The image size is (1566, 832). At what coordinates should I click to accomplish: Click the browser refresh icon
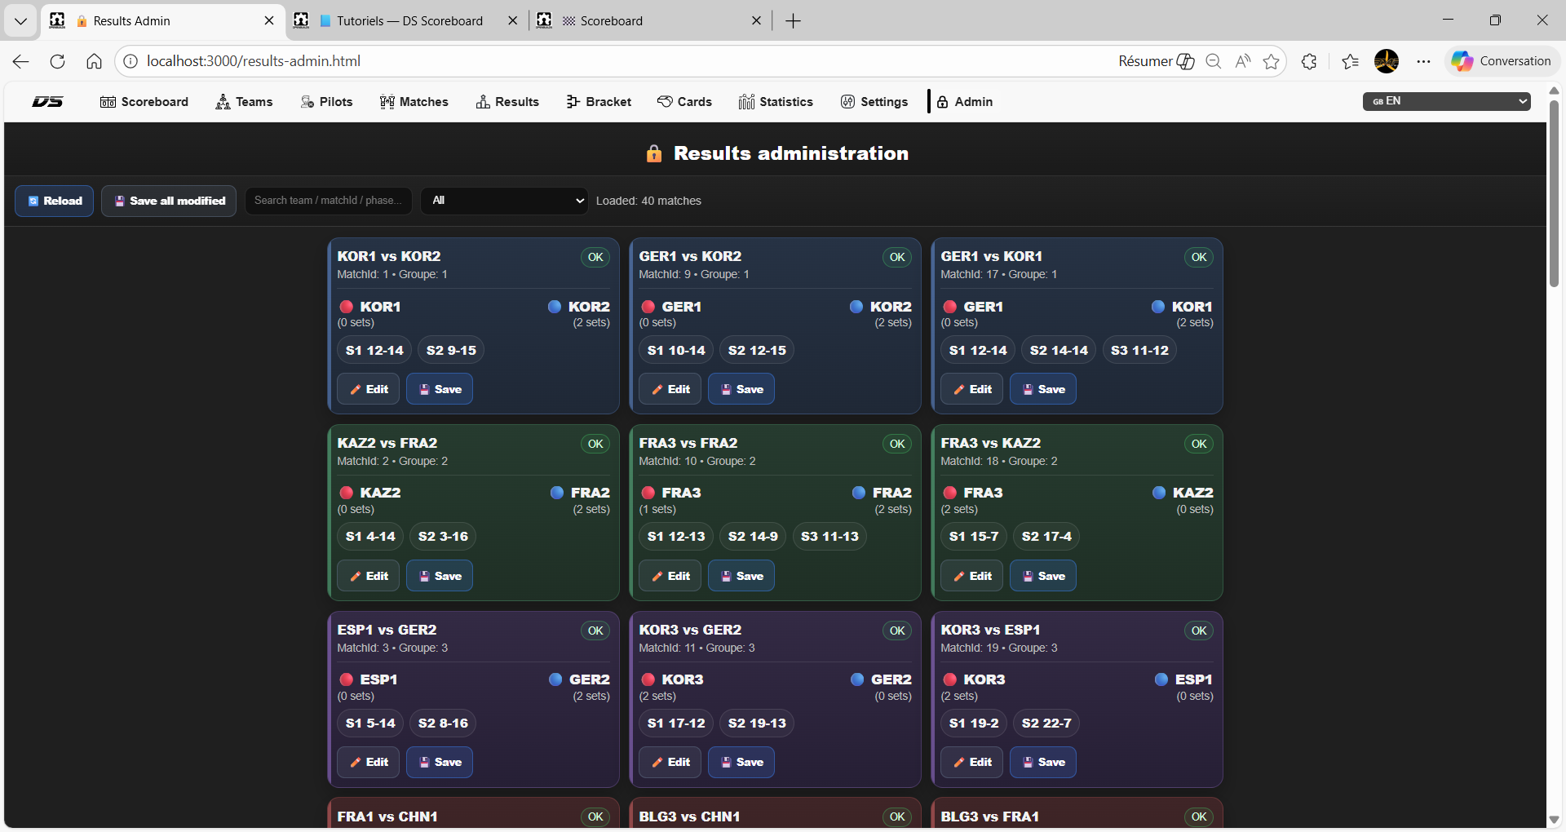(x=57, y=61)
